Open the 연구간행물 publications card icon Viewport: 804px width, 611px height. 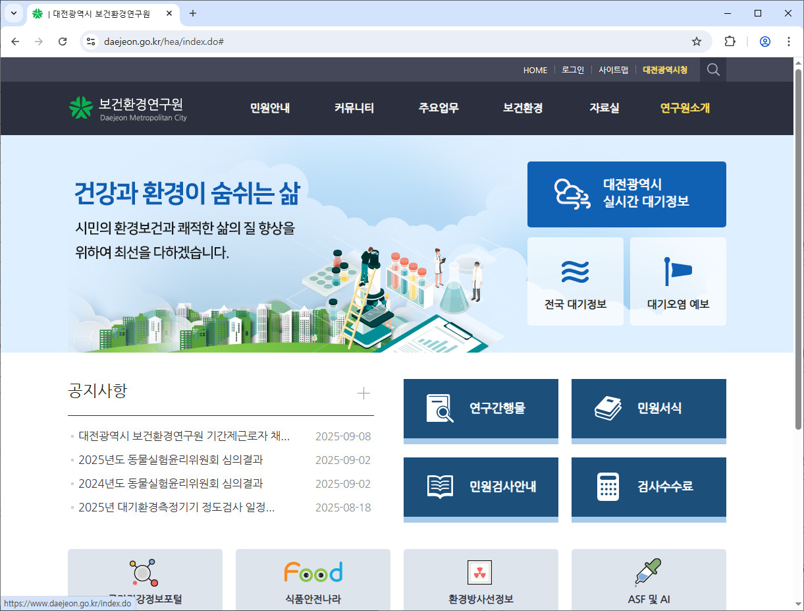(440, 407)
